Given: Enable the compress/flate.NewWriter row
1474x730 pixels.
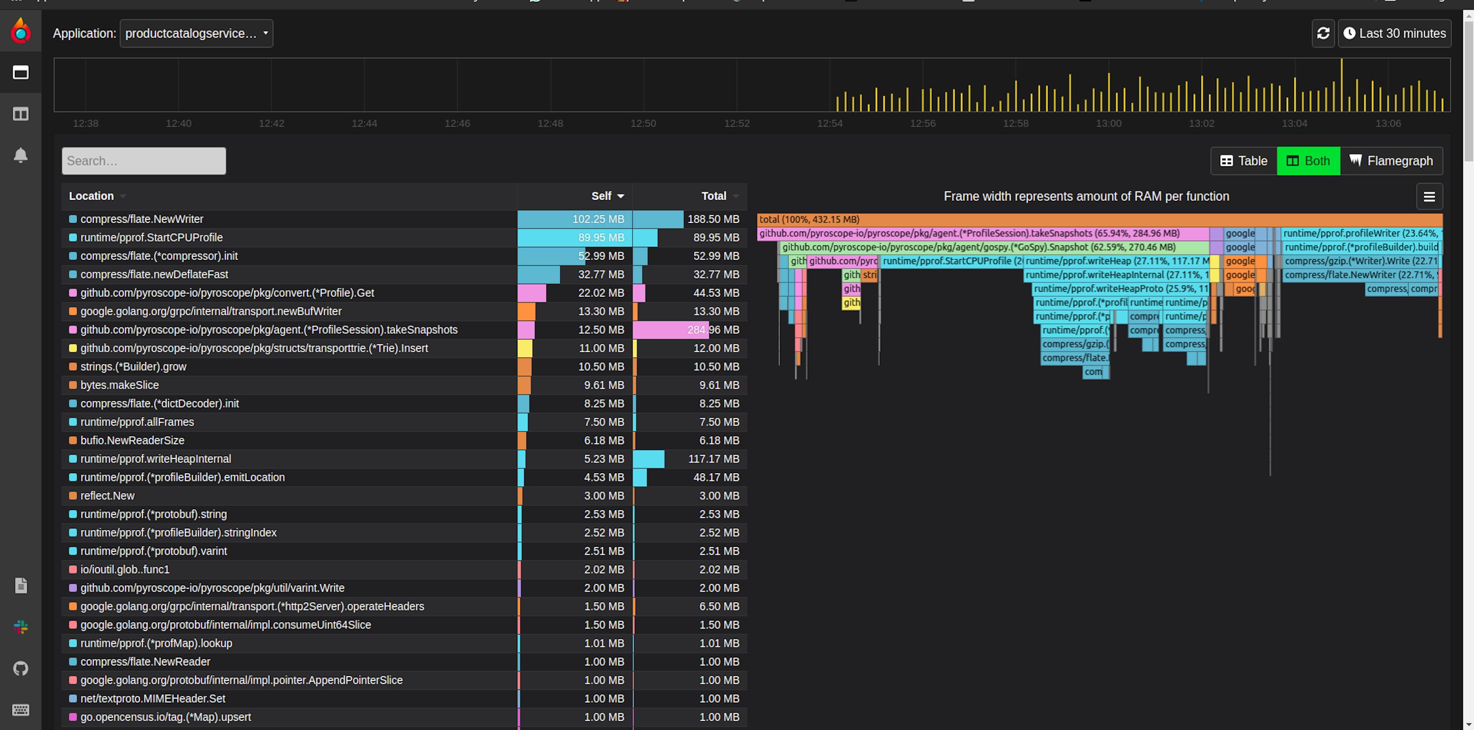Looking at the screenshot, I should click(x=74, y=218).
